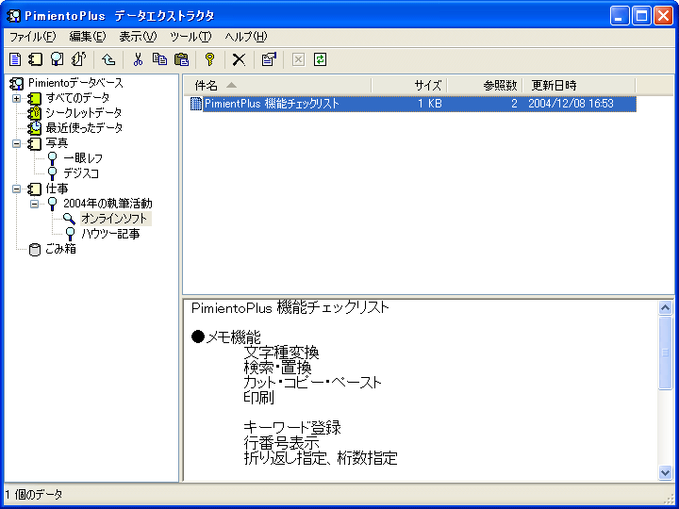Cut selection with the scissors icon
The width and height of the screenshot is (679, 509).
tap(138, 59)
